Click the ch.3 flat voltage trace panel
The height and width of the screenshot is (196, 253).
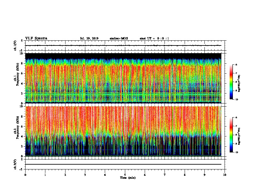[x=125, y=164]
